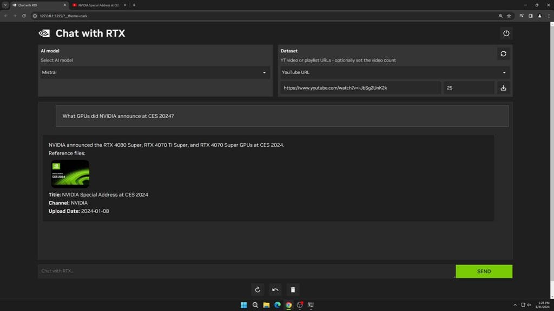Close the NVIDIA Special Address tab
This screenshot has height=311, width=554.
pyautogui.click(x=125, y=5)
